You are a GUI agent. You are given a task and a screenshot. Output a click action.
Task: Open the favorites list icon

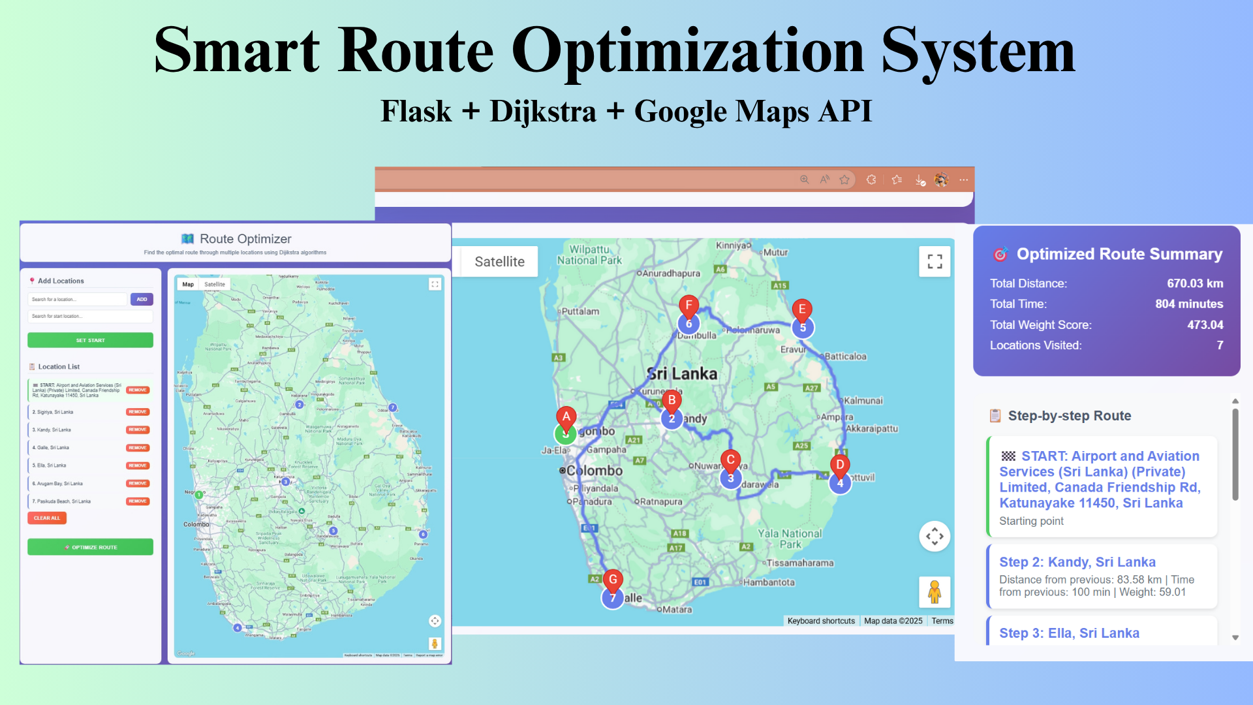click(897, 180)
